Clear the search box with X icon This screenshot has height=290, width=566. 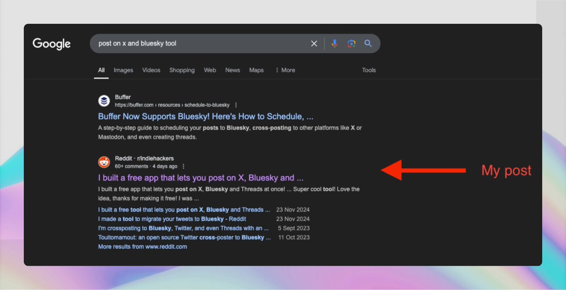(x=314, y=43)
